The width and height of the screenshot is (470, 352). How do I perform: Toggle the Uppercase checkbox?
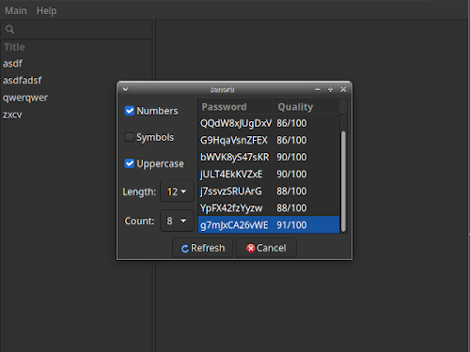click(129, 163)
